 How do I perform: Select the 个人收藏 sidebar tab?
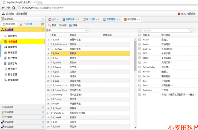click(x=26, y=24)
